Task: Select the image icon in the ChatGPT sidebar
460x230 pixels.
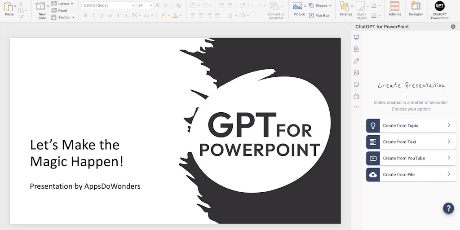Action: (356, 73)
